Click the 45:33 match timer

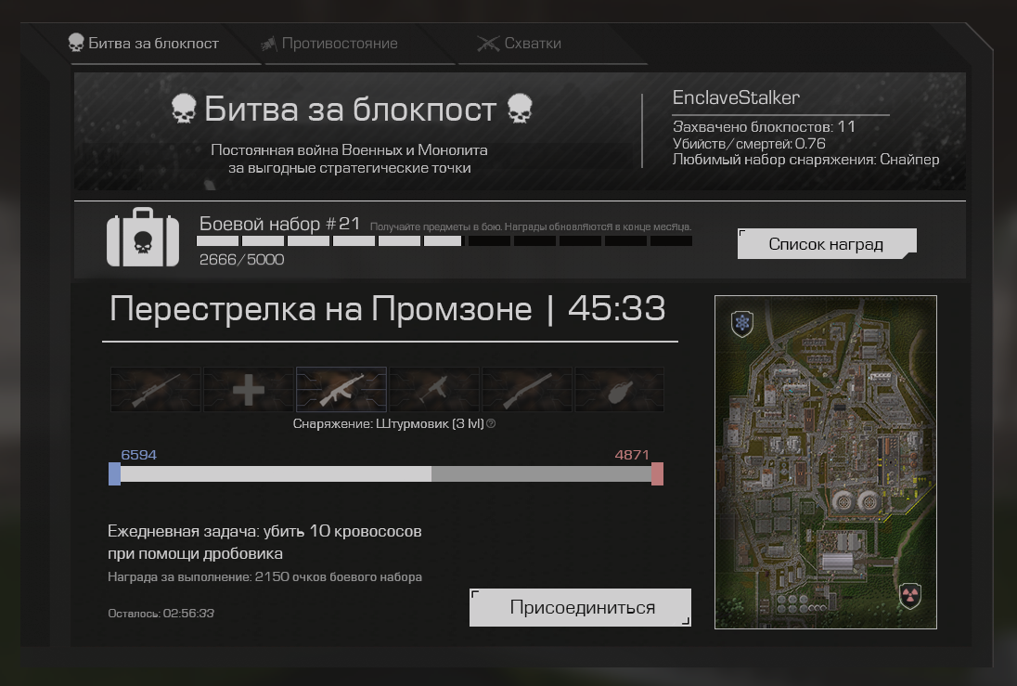(x=617, y=308)
